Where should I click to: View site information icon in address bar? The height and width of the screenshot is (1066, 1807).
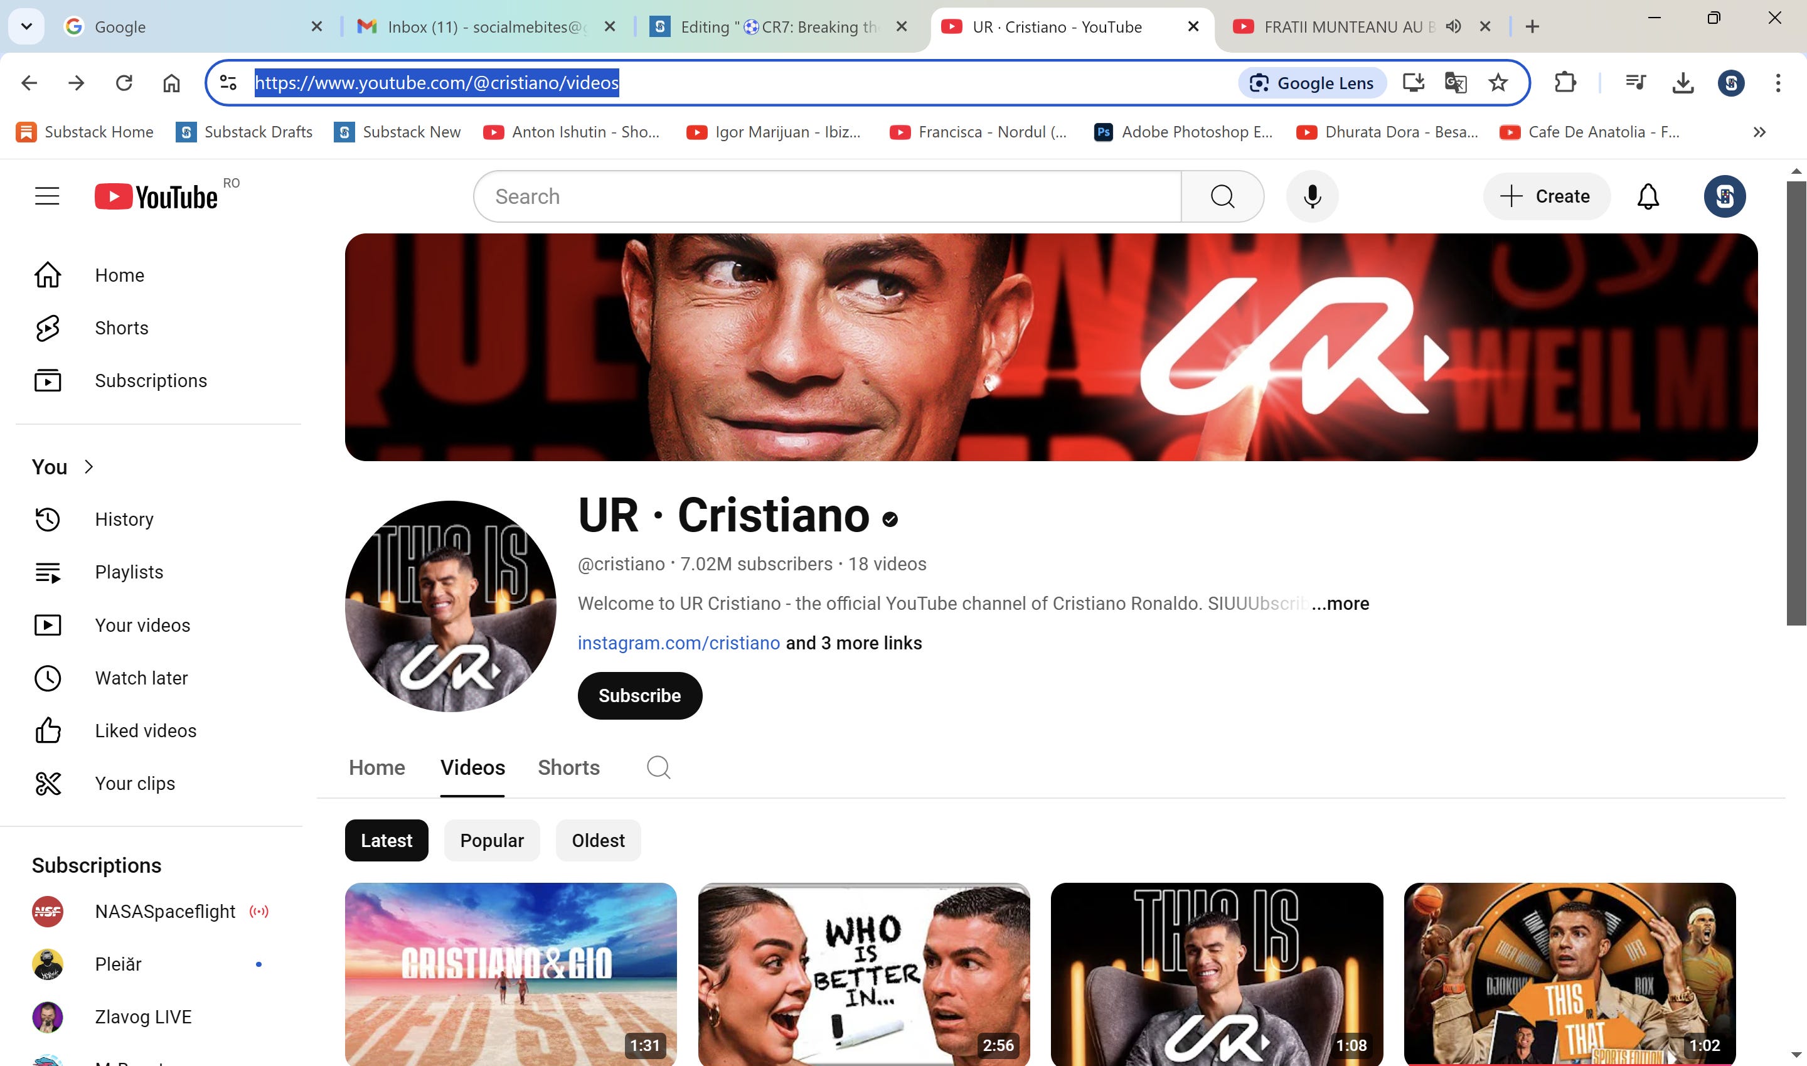[228, 83]
